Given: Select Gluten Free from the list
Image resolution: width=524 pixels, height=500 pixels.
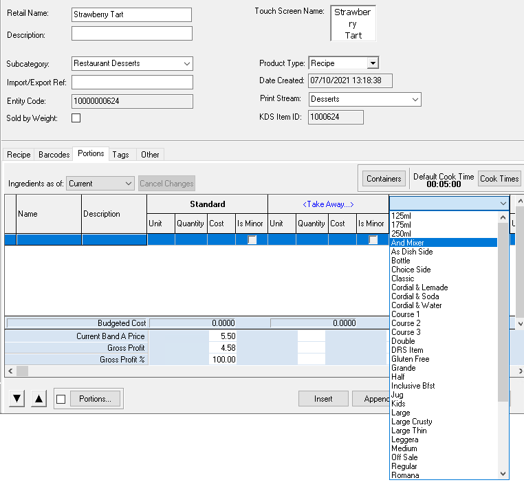Looking at the screenshot, I should (x=410, y=359).
